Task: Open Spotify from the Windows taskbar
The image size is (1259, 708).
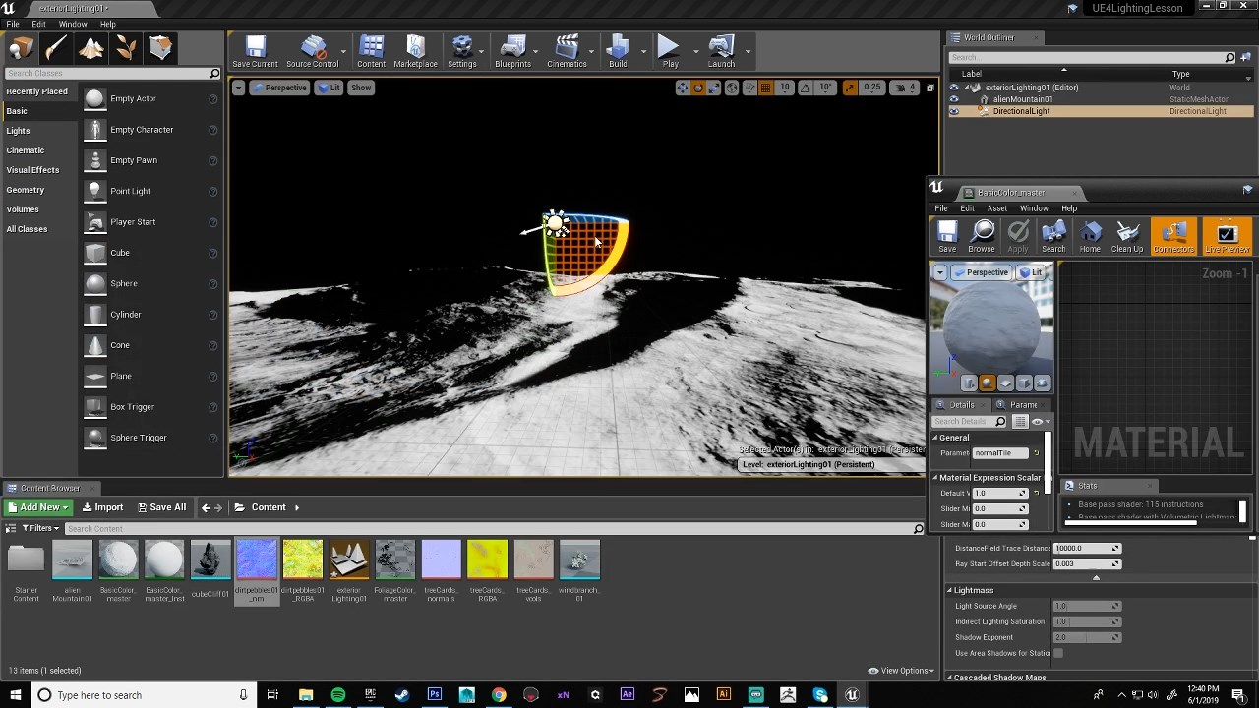Action: coord(338,695)
